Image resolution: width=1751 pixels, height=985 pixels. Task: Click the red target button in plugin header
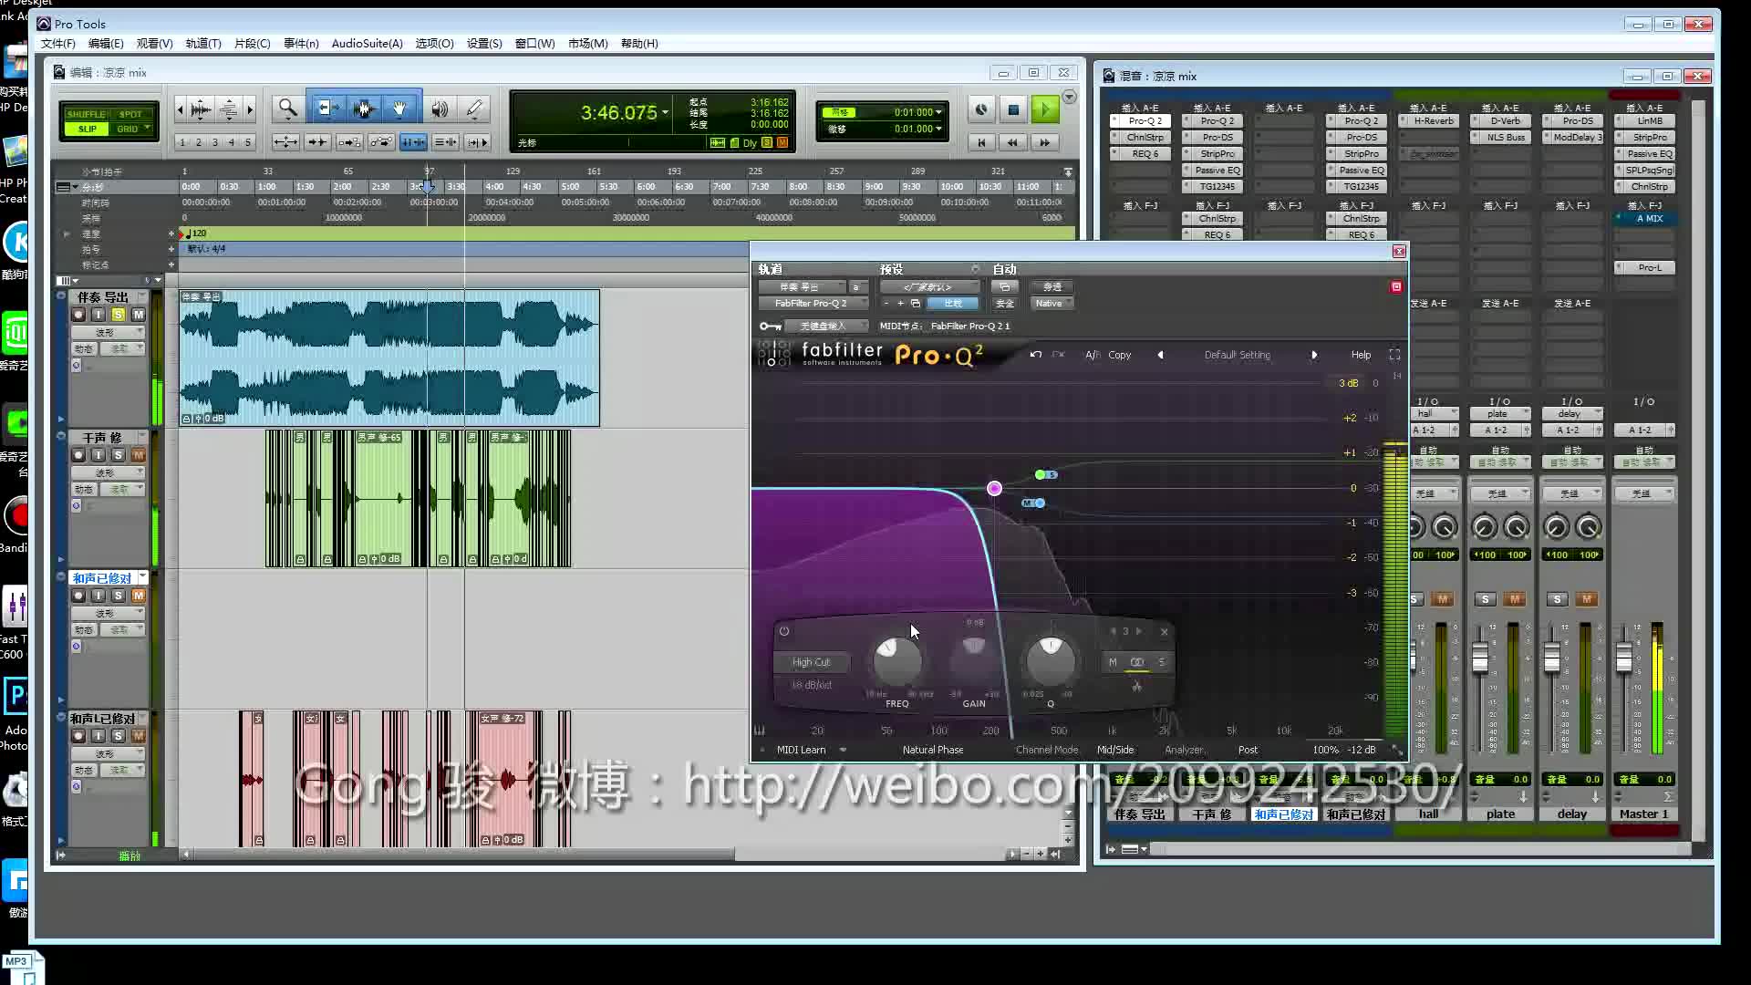click(x=1395, y=286)
